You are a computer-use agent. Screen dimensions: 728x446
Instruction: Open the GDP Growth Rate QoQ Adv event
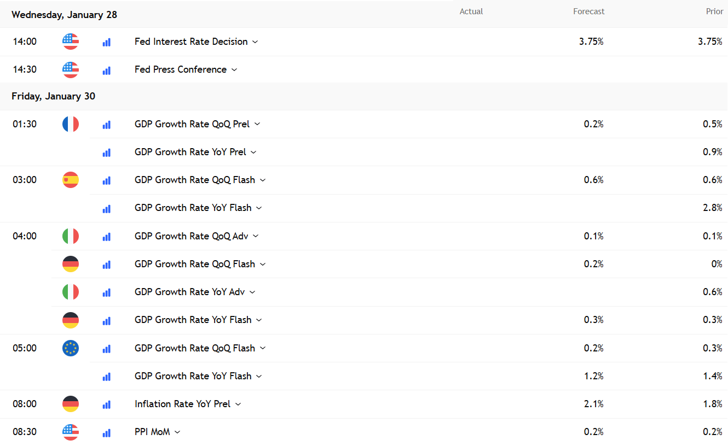coord(191,236)
